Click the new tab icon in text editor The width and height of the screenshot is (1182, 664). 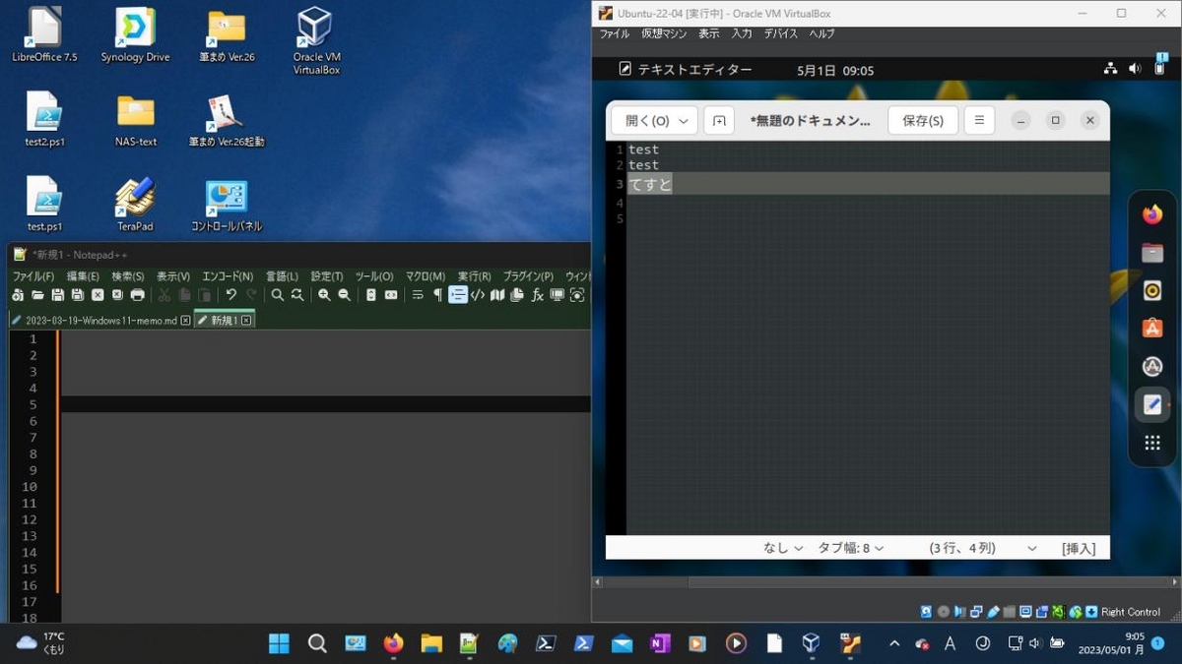(x=719, y=120)
